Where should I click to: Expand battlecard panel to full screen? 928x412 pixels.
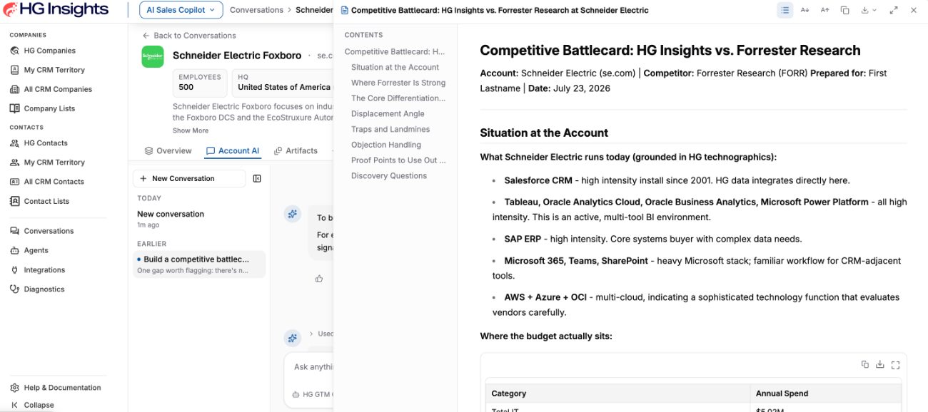(894, 10)
